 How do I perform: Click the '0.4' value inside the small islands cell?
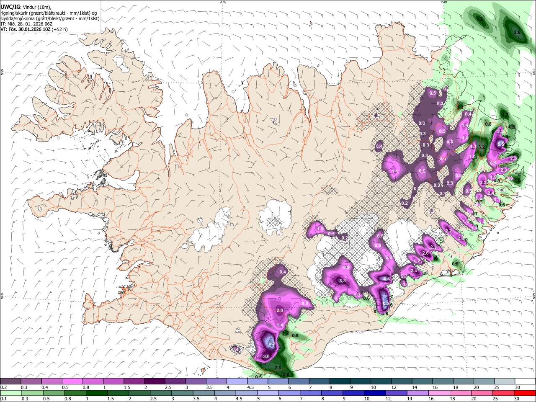coord(235,349)
